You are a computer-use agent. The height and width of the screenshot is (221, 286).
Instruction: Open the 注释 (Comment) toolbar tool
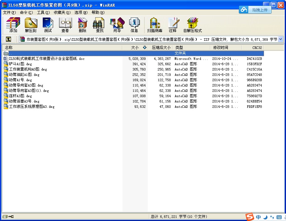click(x=173, y=25)
